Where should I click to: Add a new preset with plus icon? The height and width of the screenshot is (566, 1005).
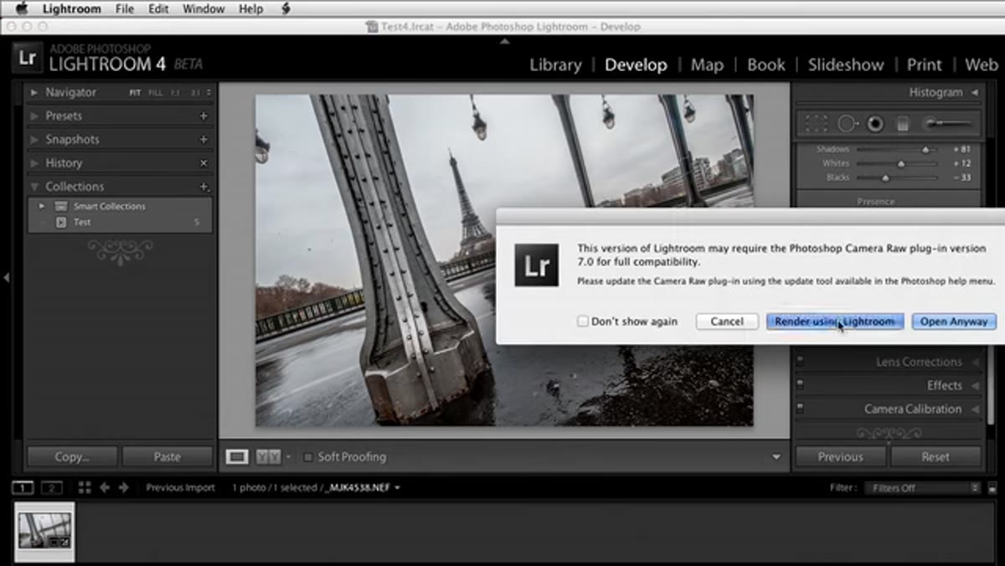[204, 116]
